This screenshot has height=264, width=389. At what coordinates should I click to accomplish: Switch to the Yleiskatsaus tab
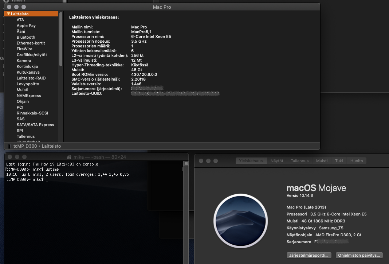[x=251, y=161]
